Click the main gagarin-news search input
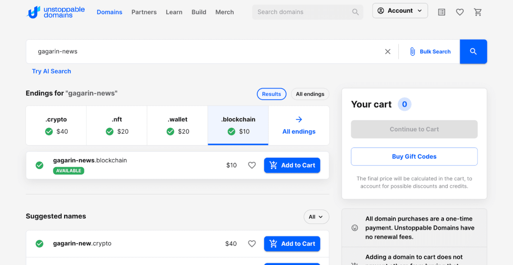Screen dimensions: 513x265 coord(209,52)
